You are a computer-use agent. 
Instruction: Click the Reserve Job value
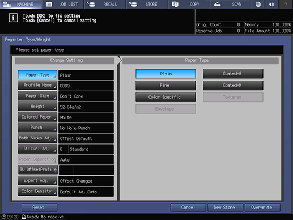[239, 31]
